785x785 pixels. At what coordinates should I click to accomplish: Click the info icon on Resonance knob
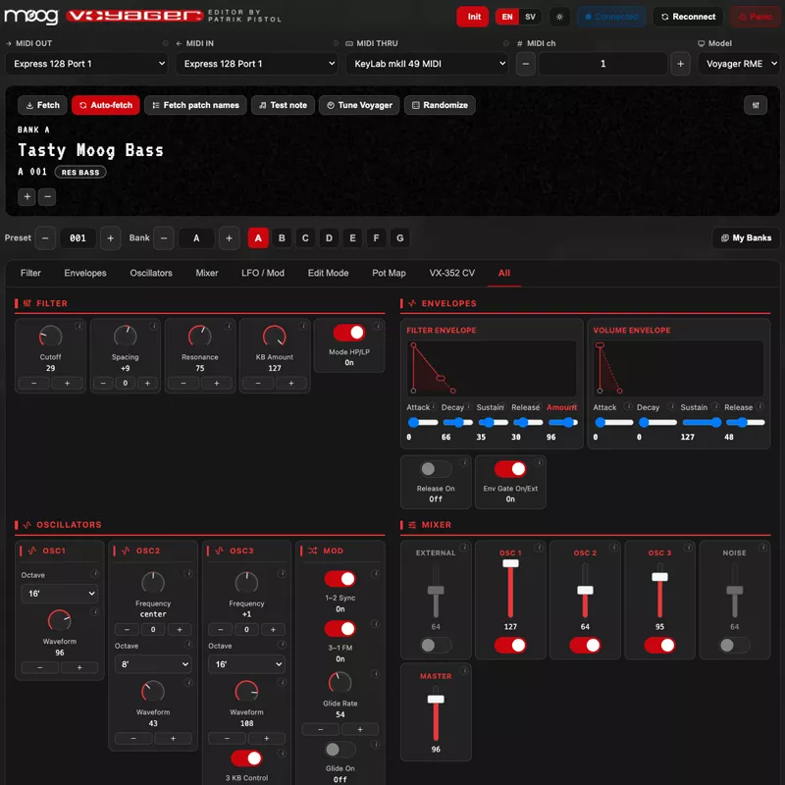tap(229, 326)
